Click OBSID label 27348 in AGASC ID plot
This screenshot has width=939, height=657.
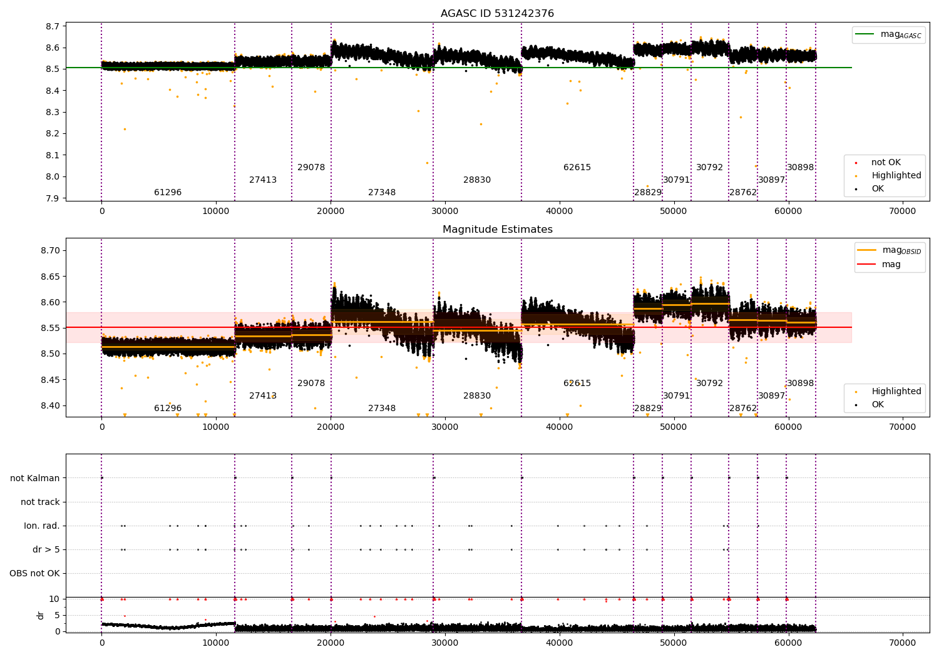pos(382,192)
